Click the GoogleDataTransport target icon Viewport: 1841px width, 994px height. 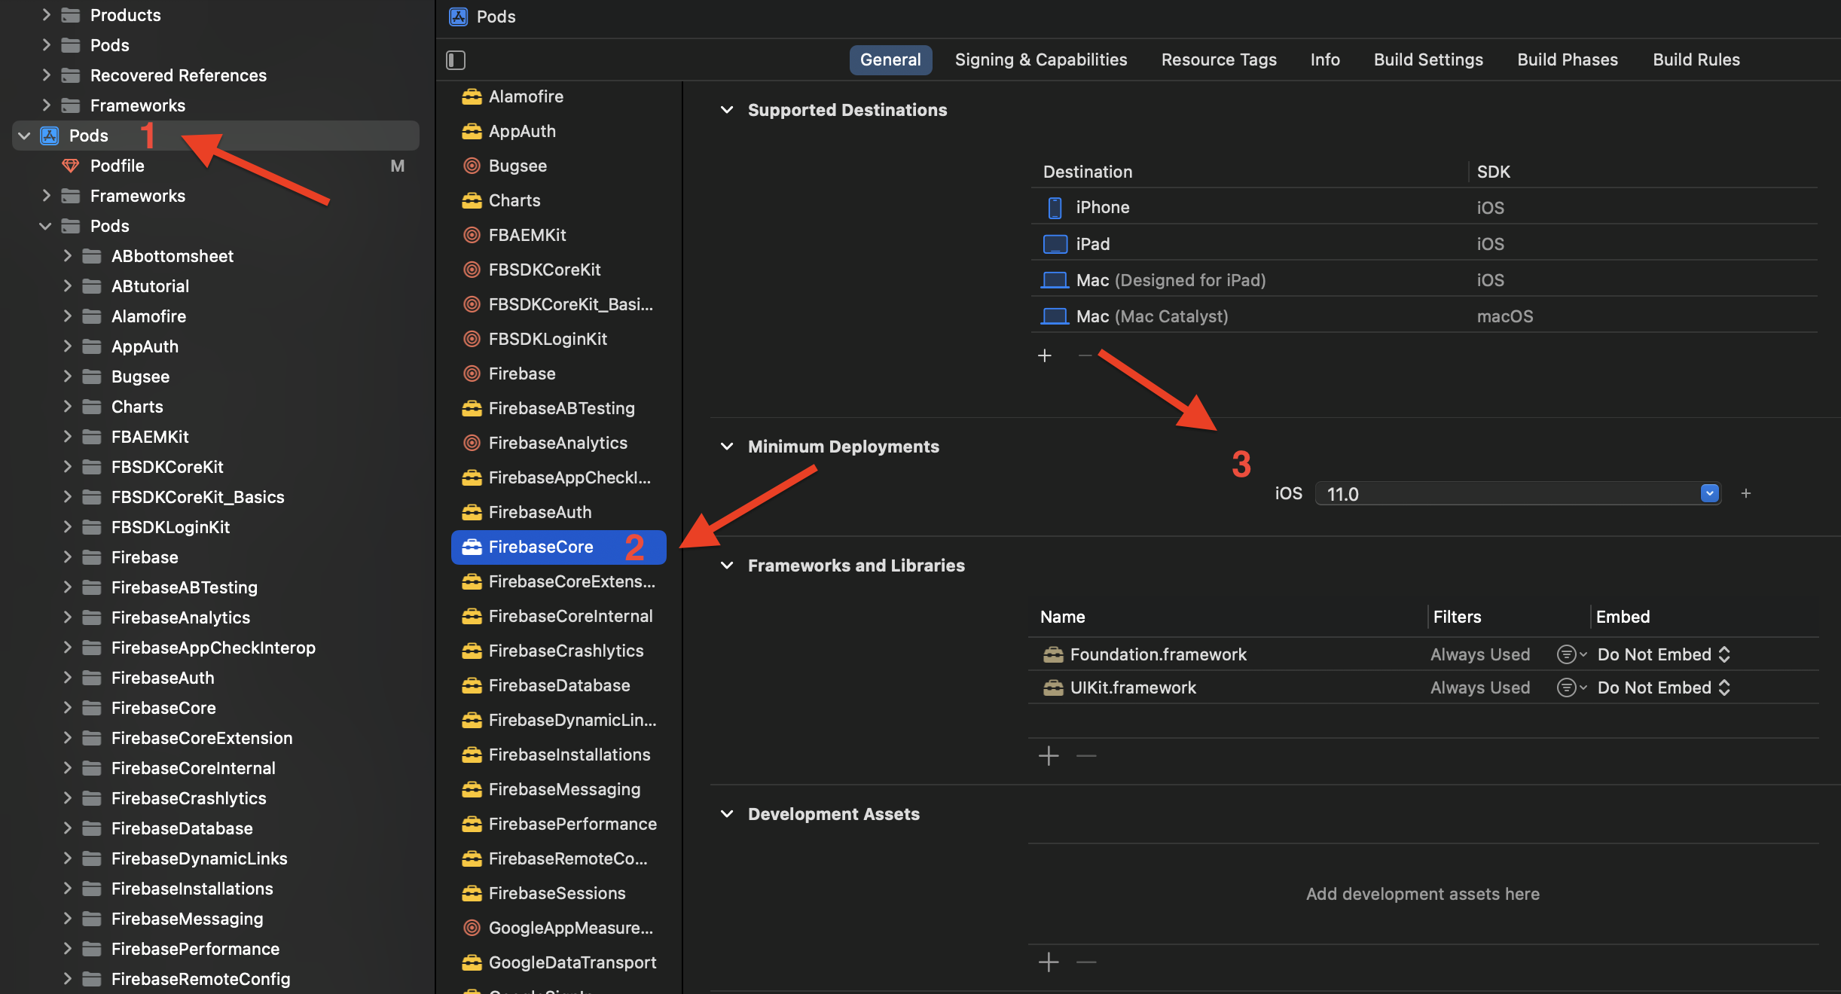(x=472, y=962)
